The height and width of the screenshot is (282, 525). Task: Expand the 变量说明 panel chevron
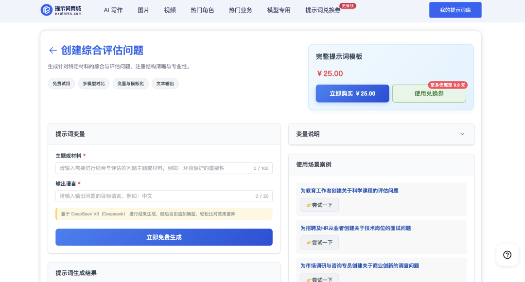[462, 134]
